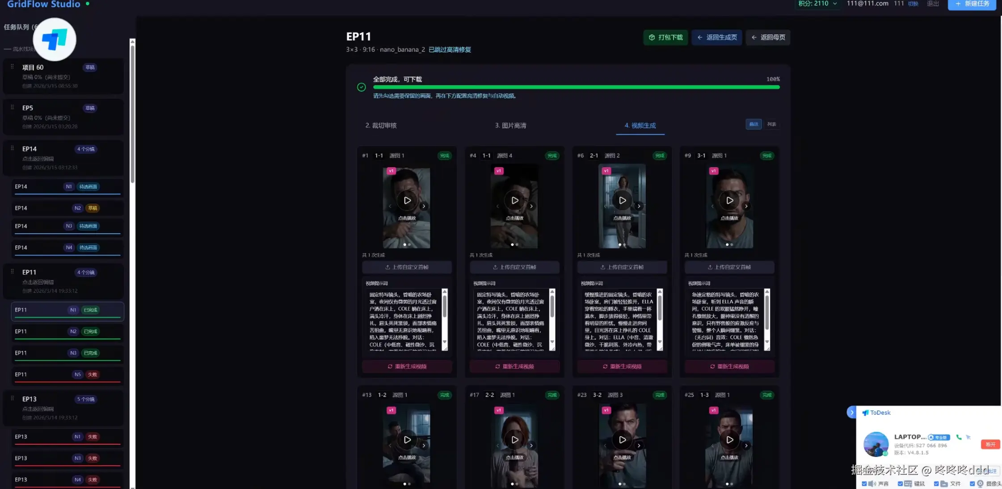
Task: Click the ToDesk floating logo bubble
Action: tap(55, 39)
